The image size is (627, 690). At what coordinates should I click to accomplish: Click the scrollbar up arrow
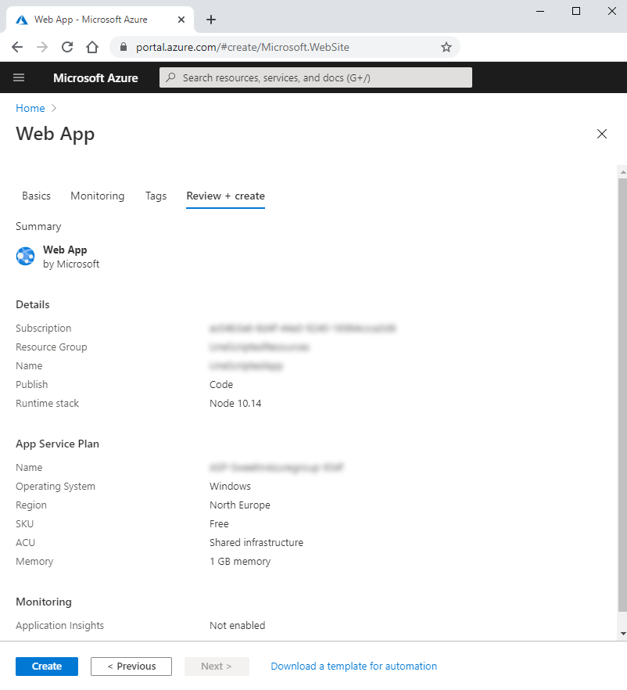point(622,172)
